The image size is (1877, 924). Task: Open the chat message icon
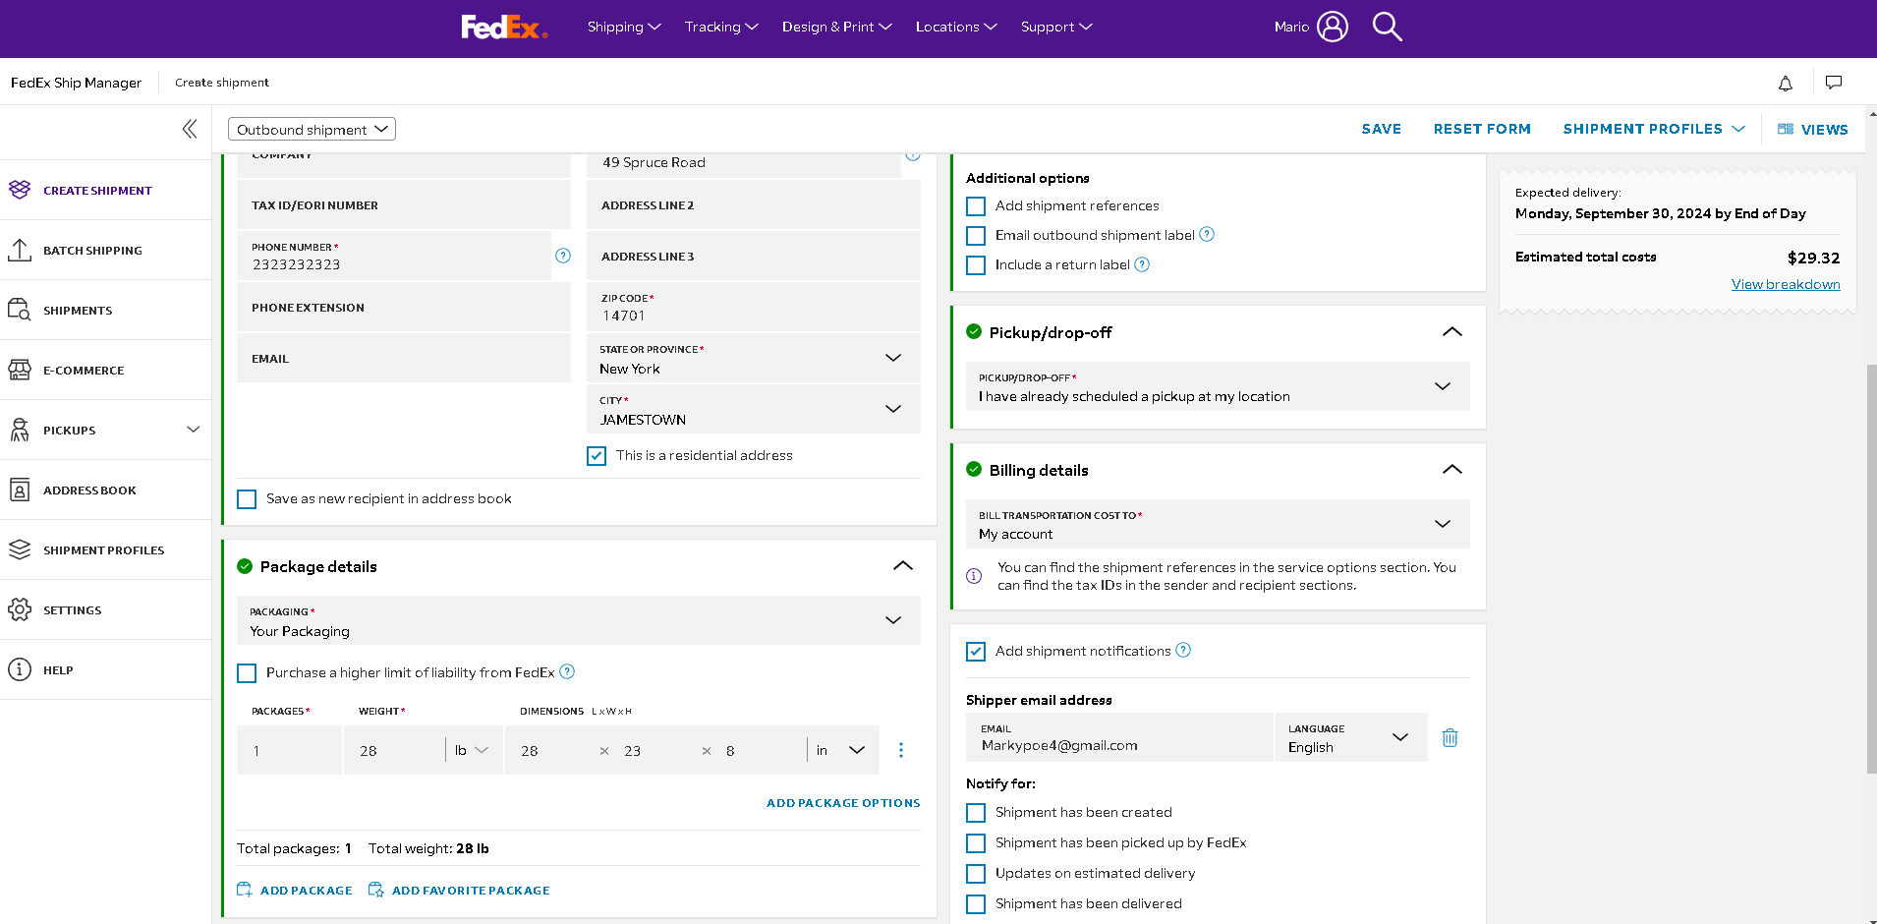(1834, 83)
